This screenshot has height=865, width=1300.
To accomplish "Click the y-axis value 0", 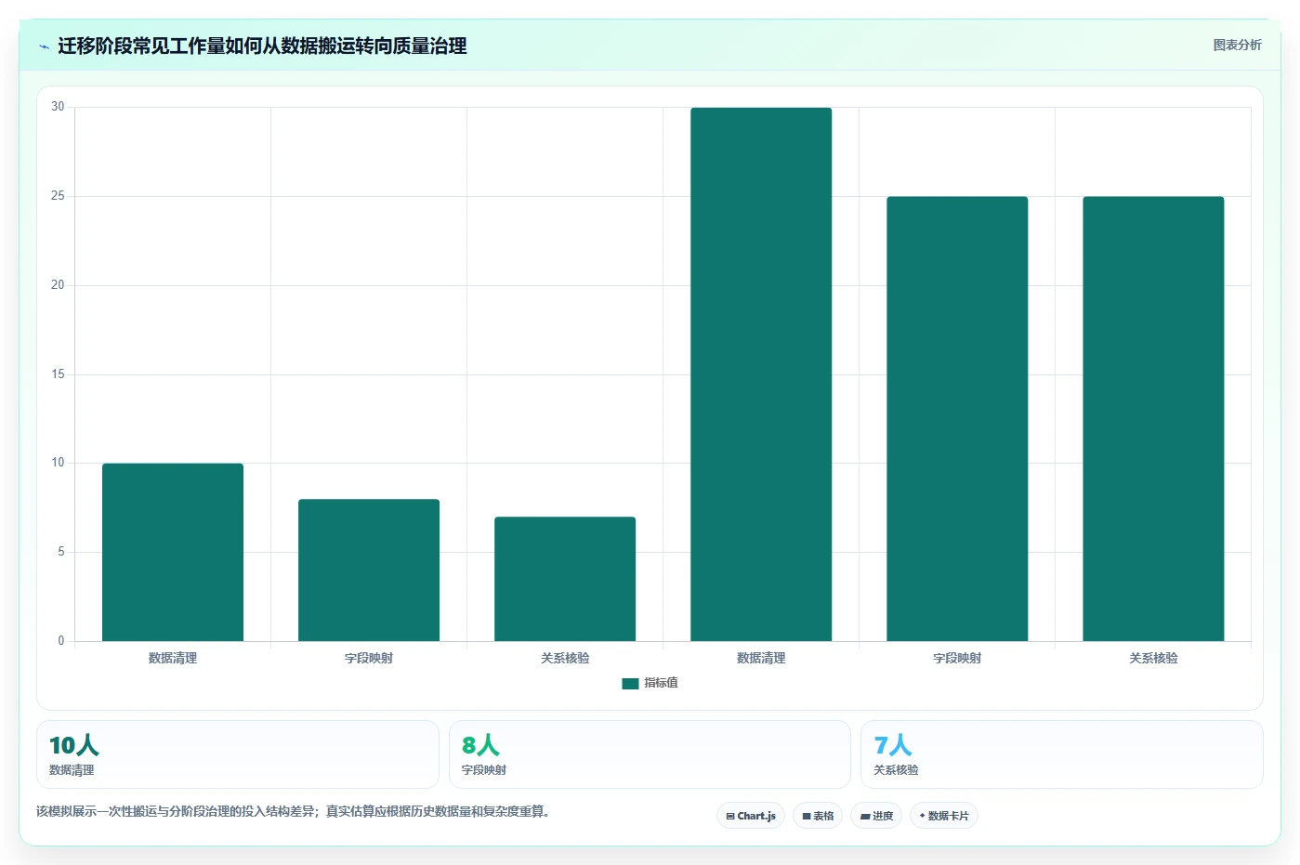I will pyautogui.click(x=61, y=641).
